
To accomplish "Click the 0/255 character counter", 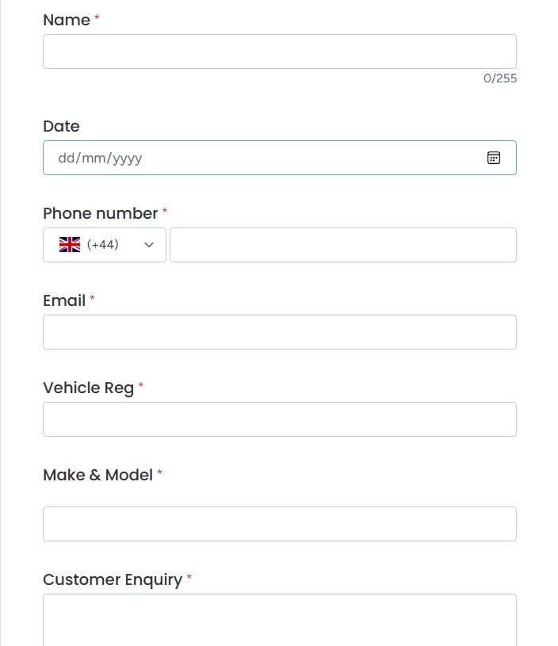I will pos(500,78).
